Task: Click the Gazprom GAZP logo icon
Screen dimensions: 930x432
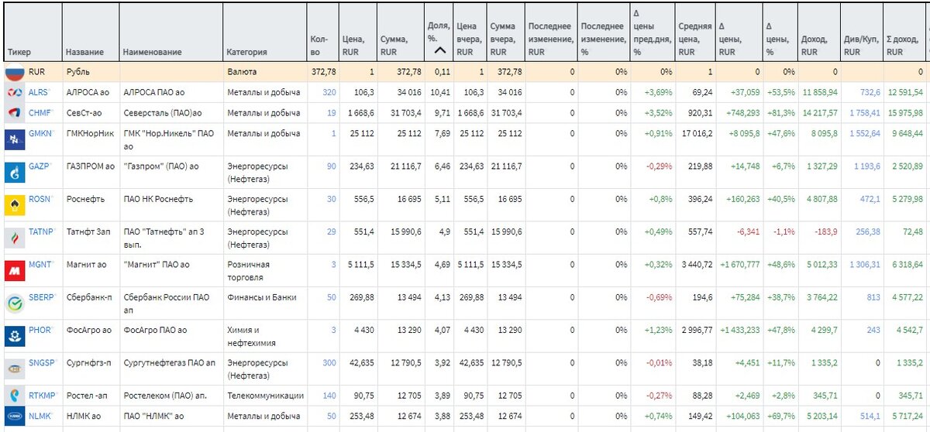Action: click(x=15, y=172)
